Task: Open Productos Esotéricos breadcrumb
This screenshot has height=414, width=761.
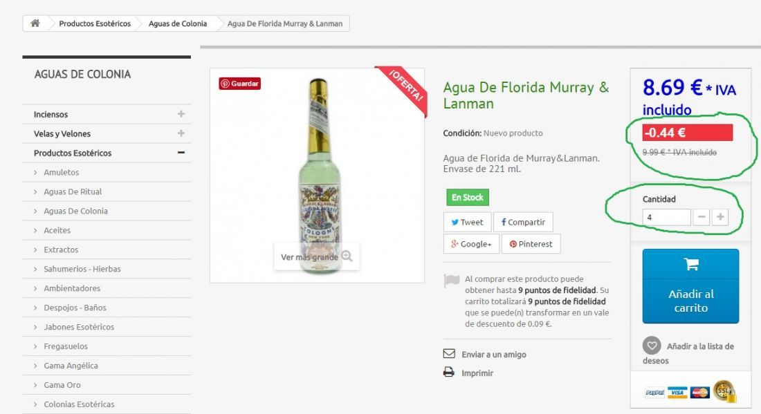Action: click(x=95, y=23)
